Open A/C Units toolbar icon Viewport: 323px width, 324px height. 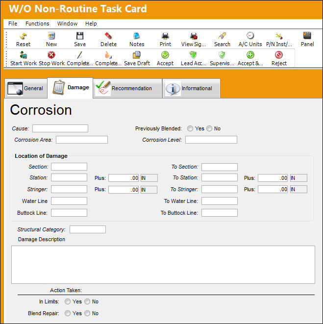(x=250, y=36)
